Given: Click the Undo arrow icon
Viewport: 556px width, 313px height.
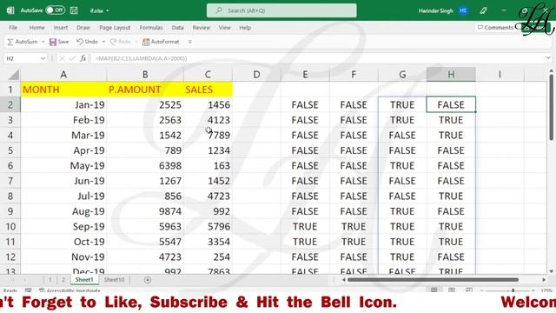Looking at the screenshot, I should click(x=80, y=42).
